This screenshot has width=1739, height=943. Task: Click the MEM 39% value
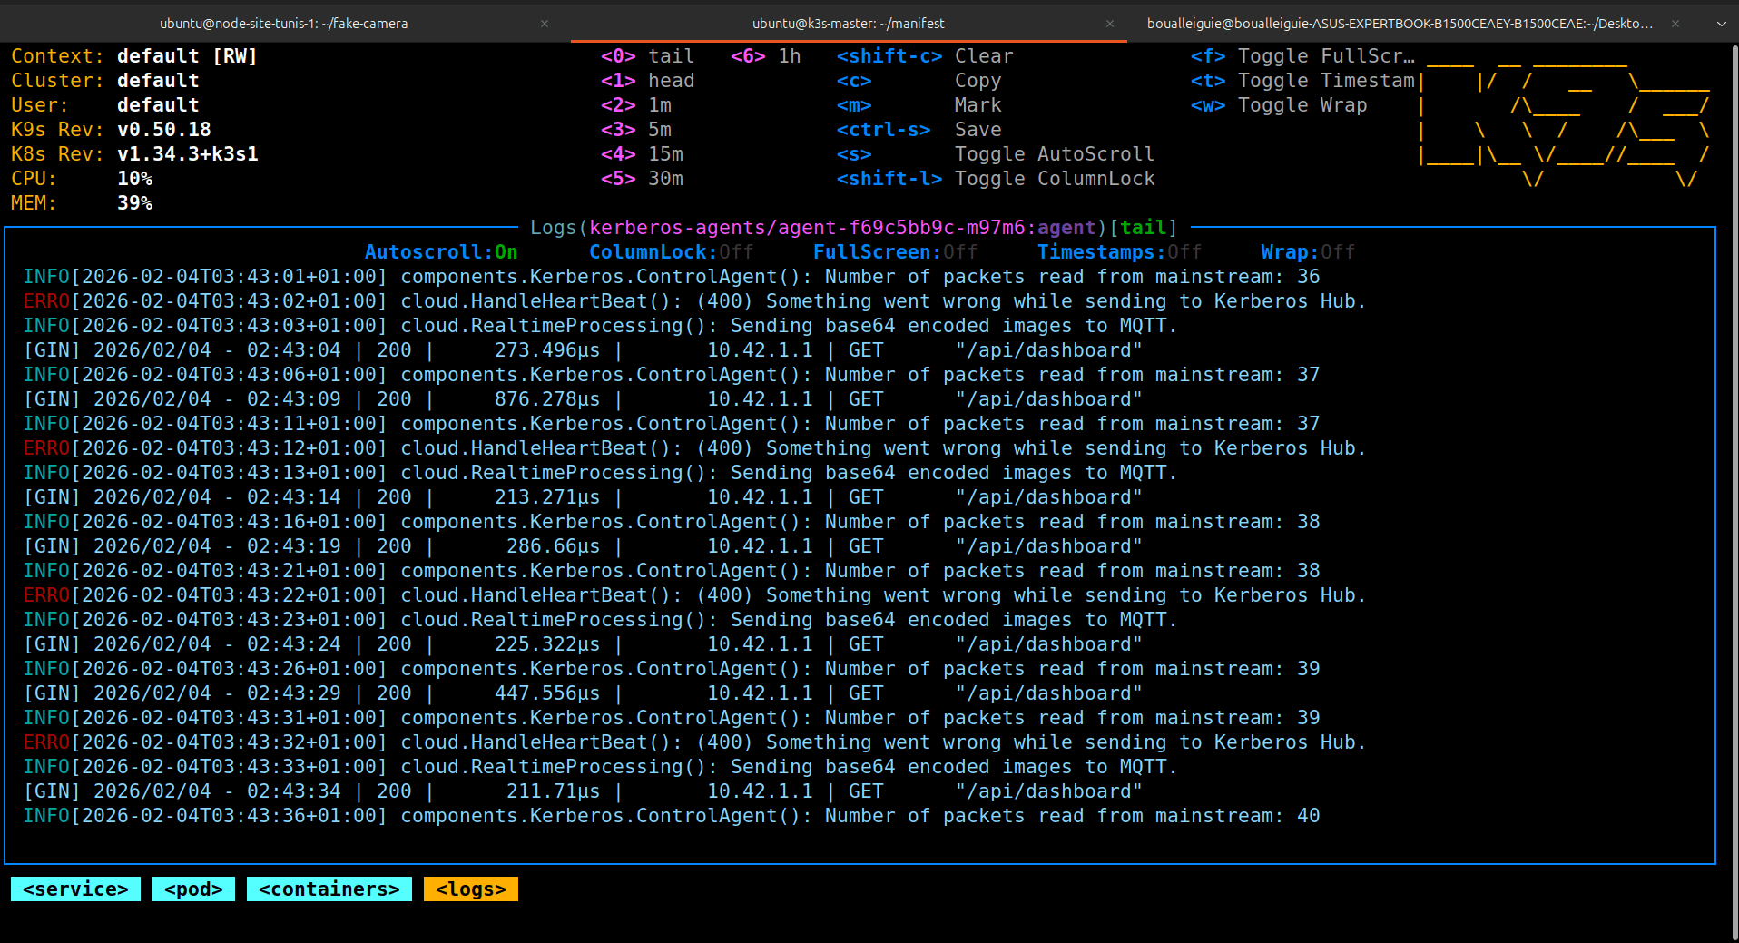134,203
